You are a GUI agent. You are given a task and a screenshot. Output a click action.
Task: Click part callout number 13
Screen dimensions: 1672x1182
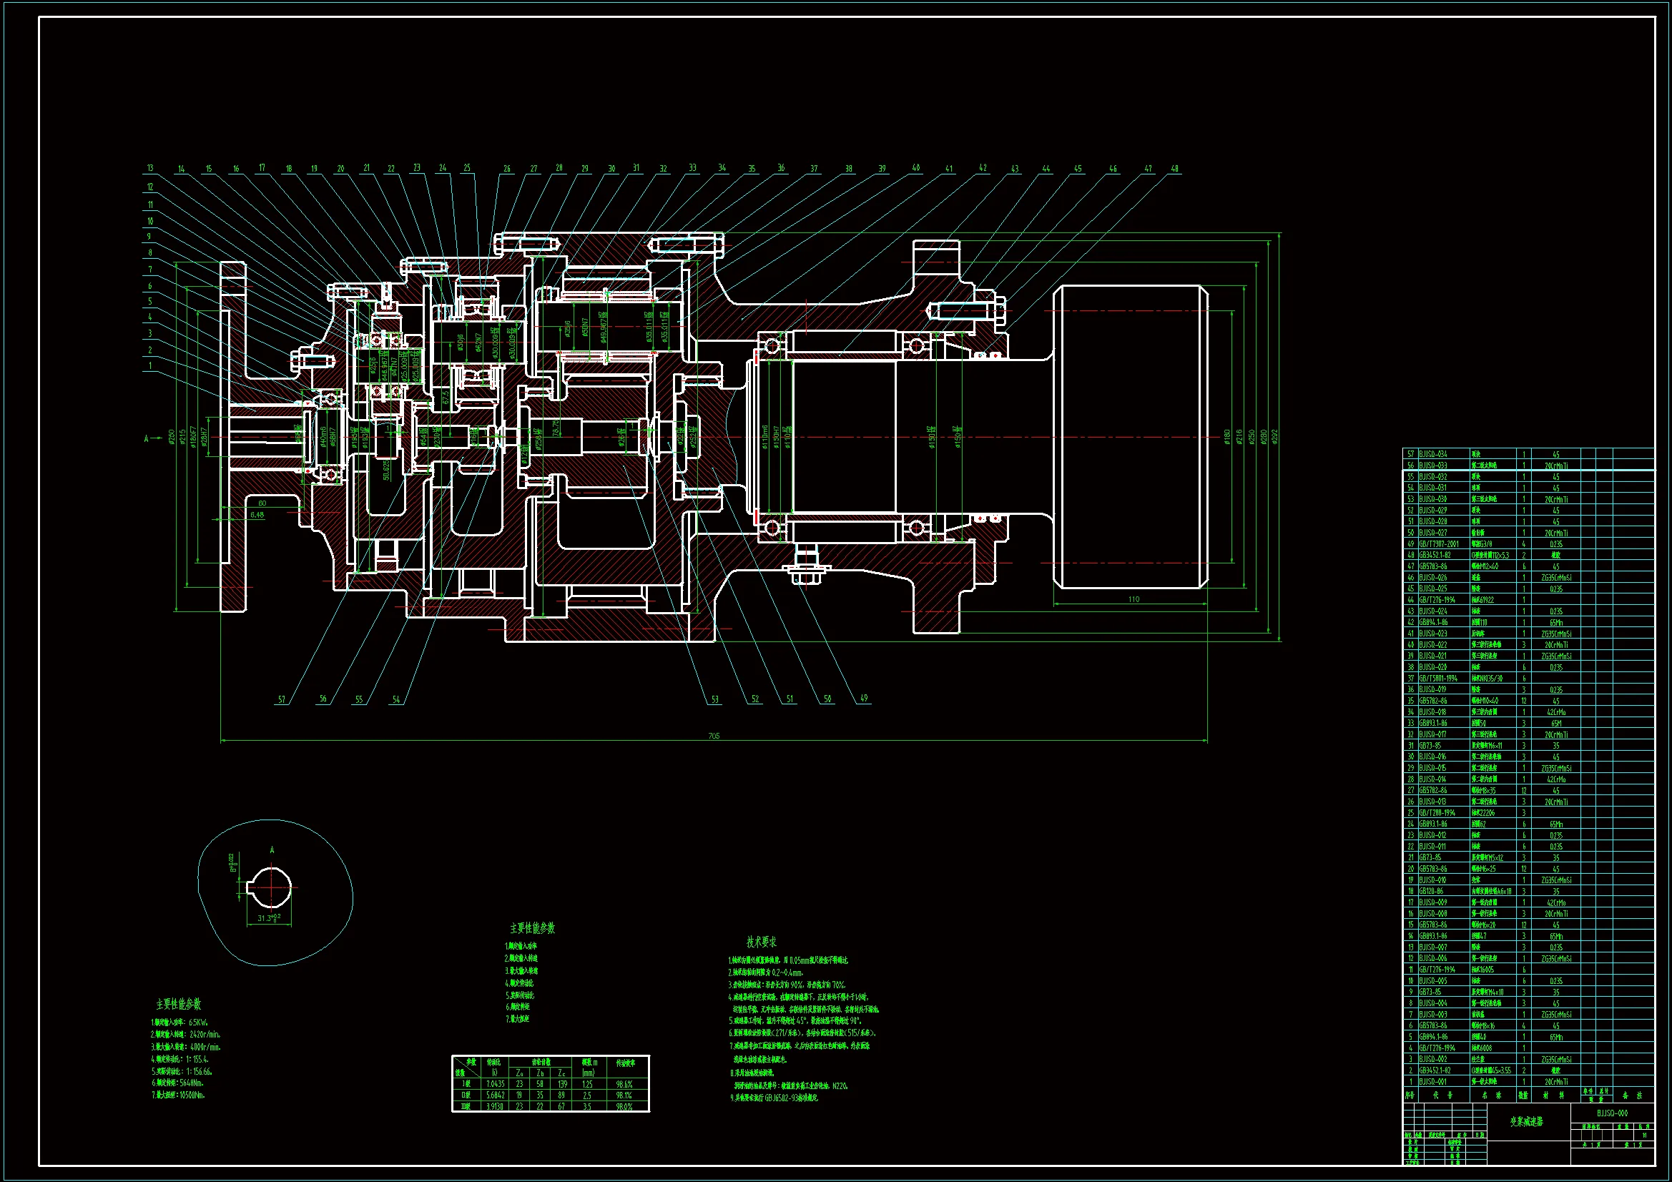(150, 168)
